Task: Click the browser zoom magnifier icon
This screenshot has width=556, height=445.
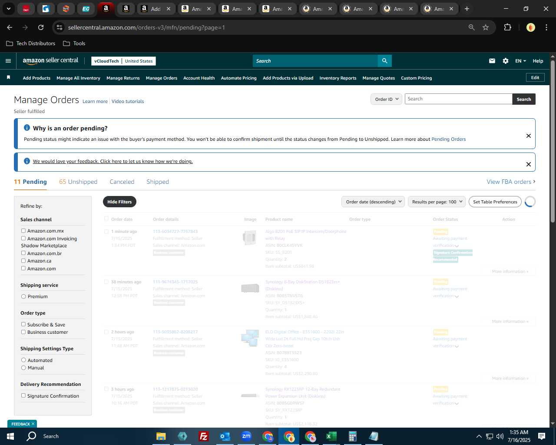Action: coord(472,27)
